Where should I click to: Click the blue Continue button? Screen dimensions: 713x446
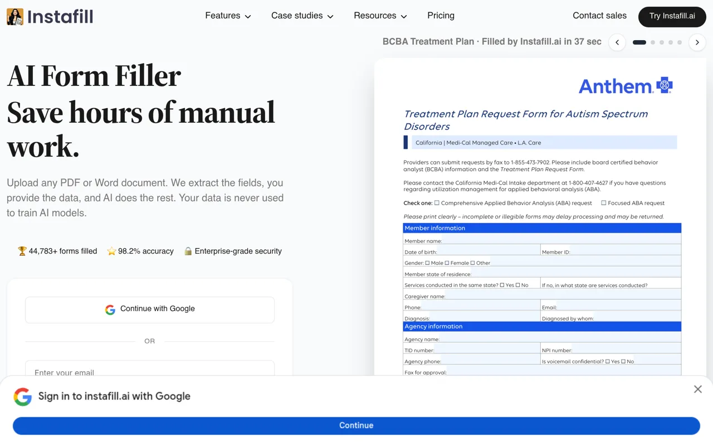[356, 425]
